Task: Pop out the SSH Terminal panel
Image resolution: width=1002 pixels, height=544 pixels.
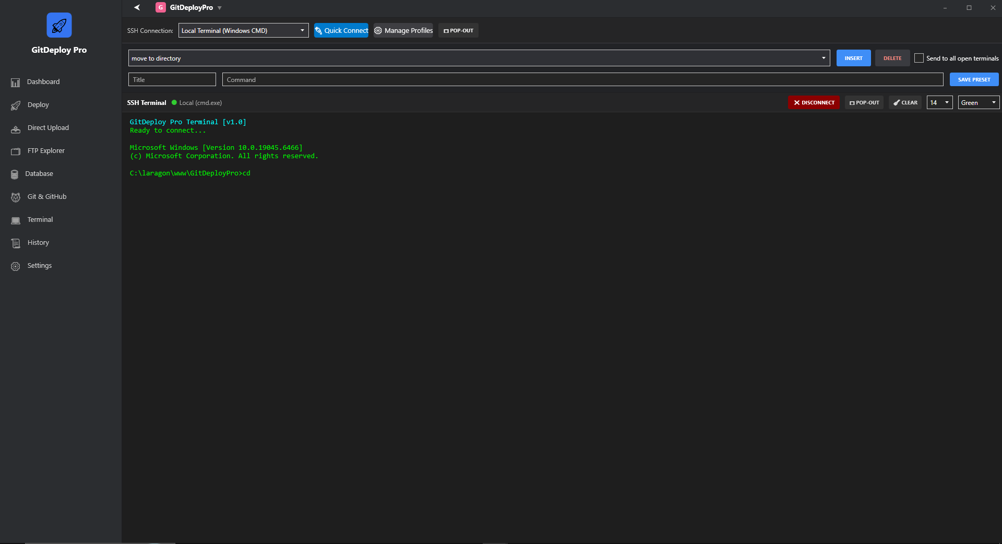Action: [864, 102]
